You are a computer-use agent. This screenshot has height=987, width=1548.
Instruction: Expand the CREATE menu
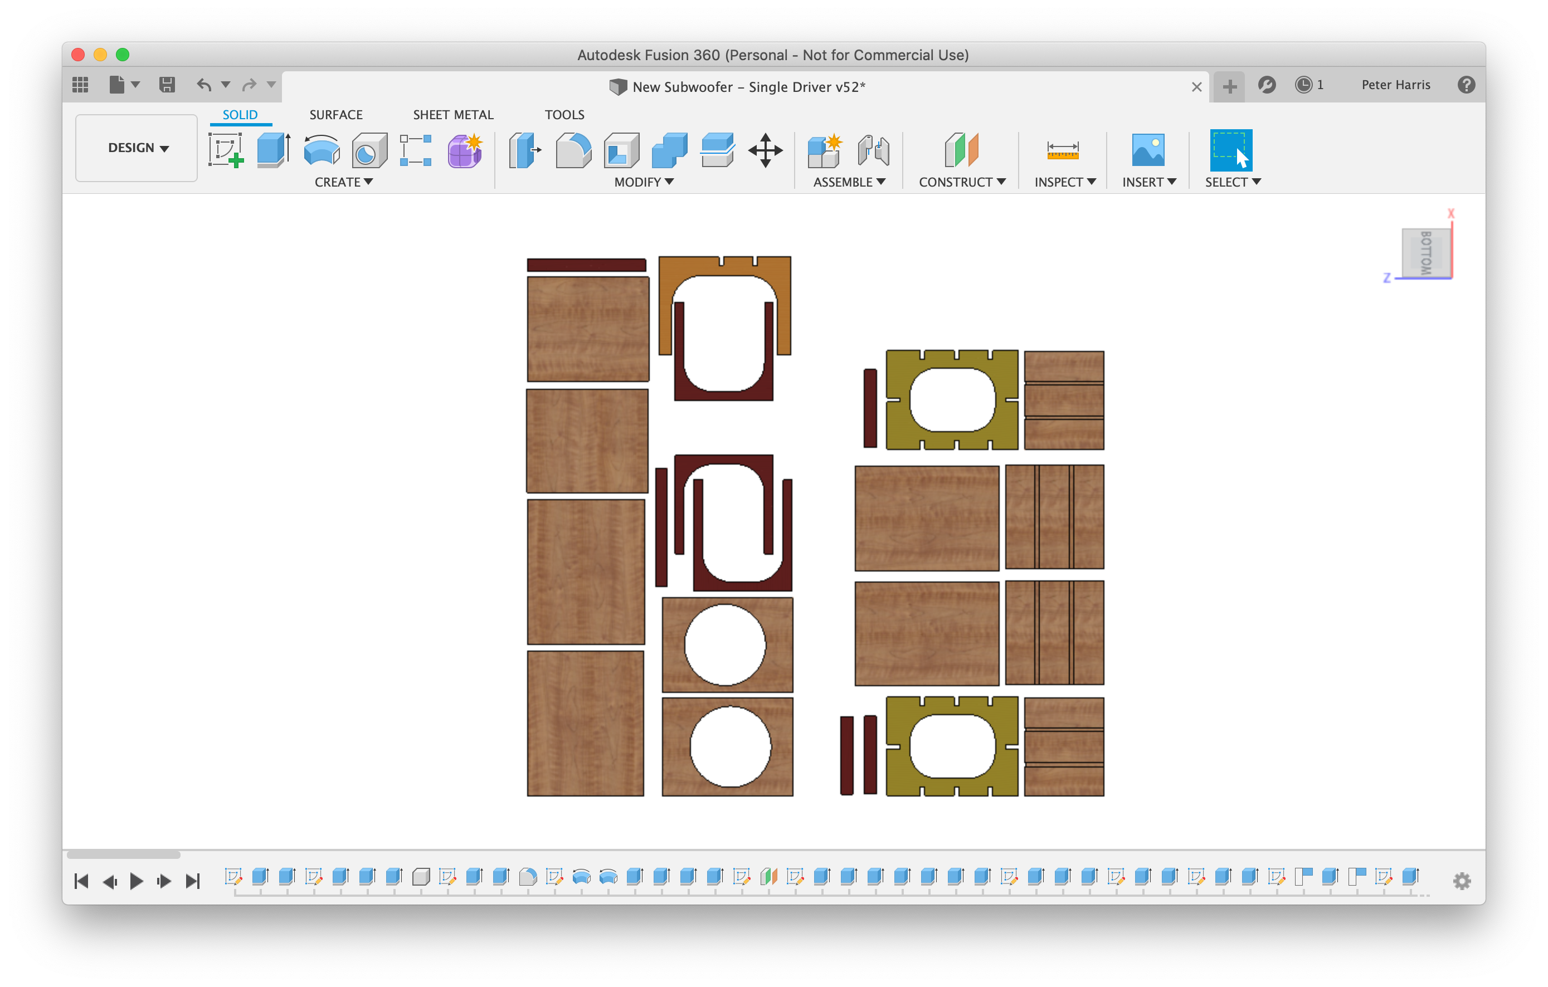[343, 182]
